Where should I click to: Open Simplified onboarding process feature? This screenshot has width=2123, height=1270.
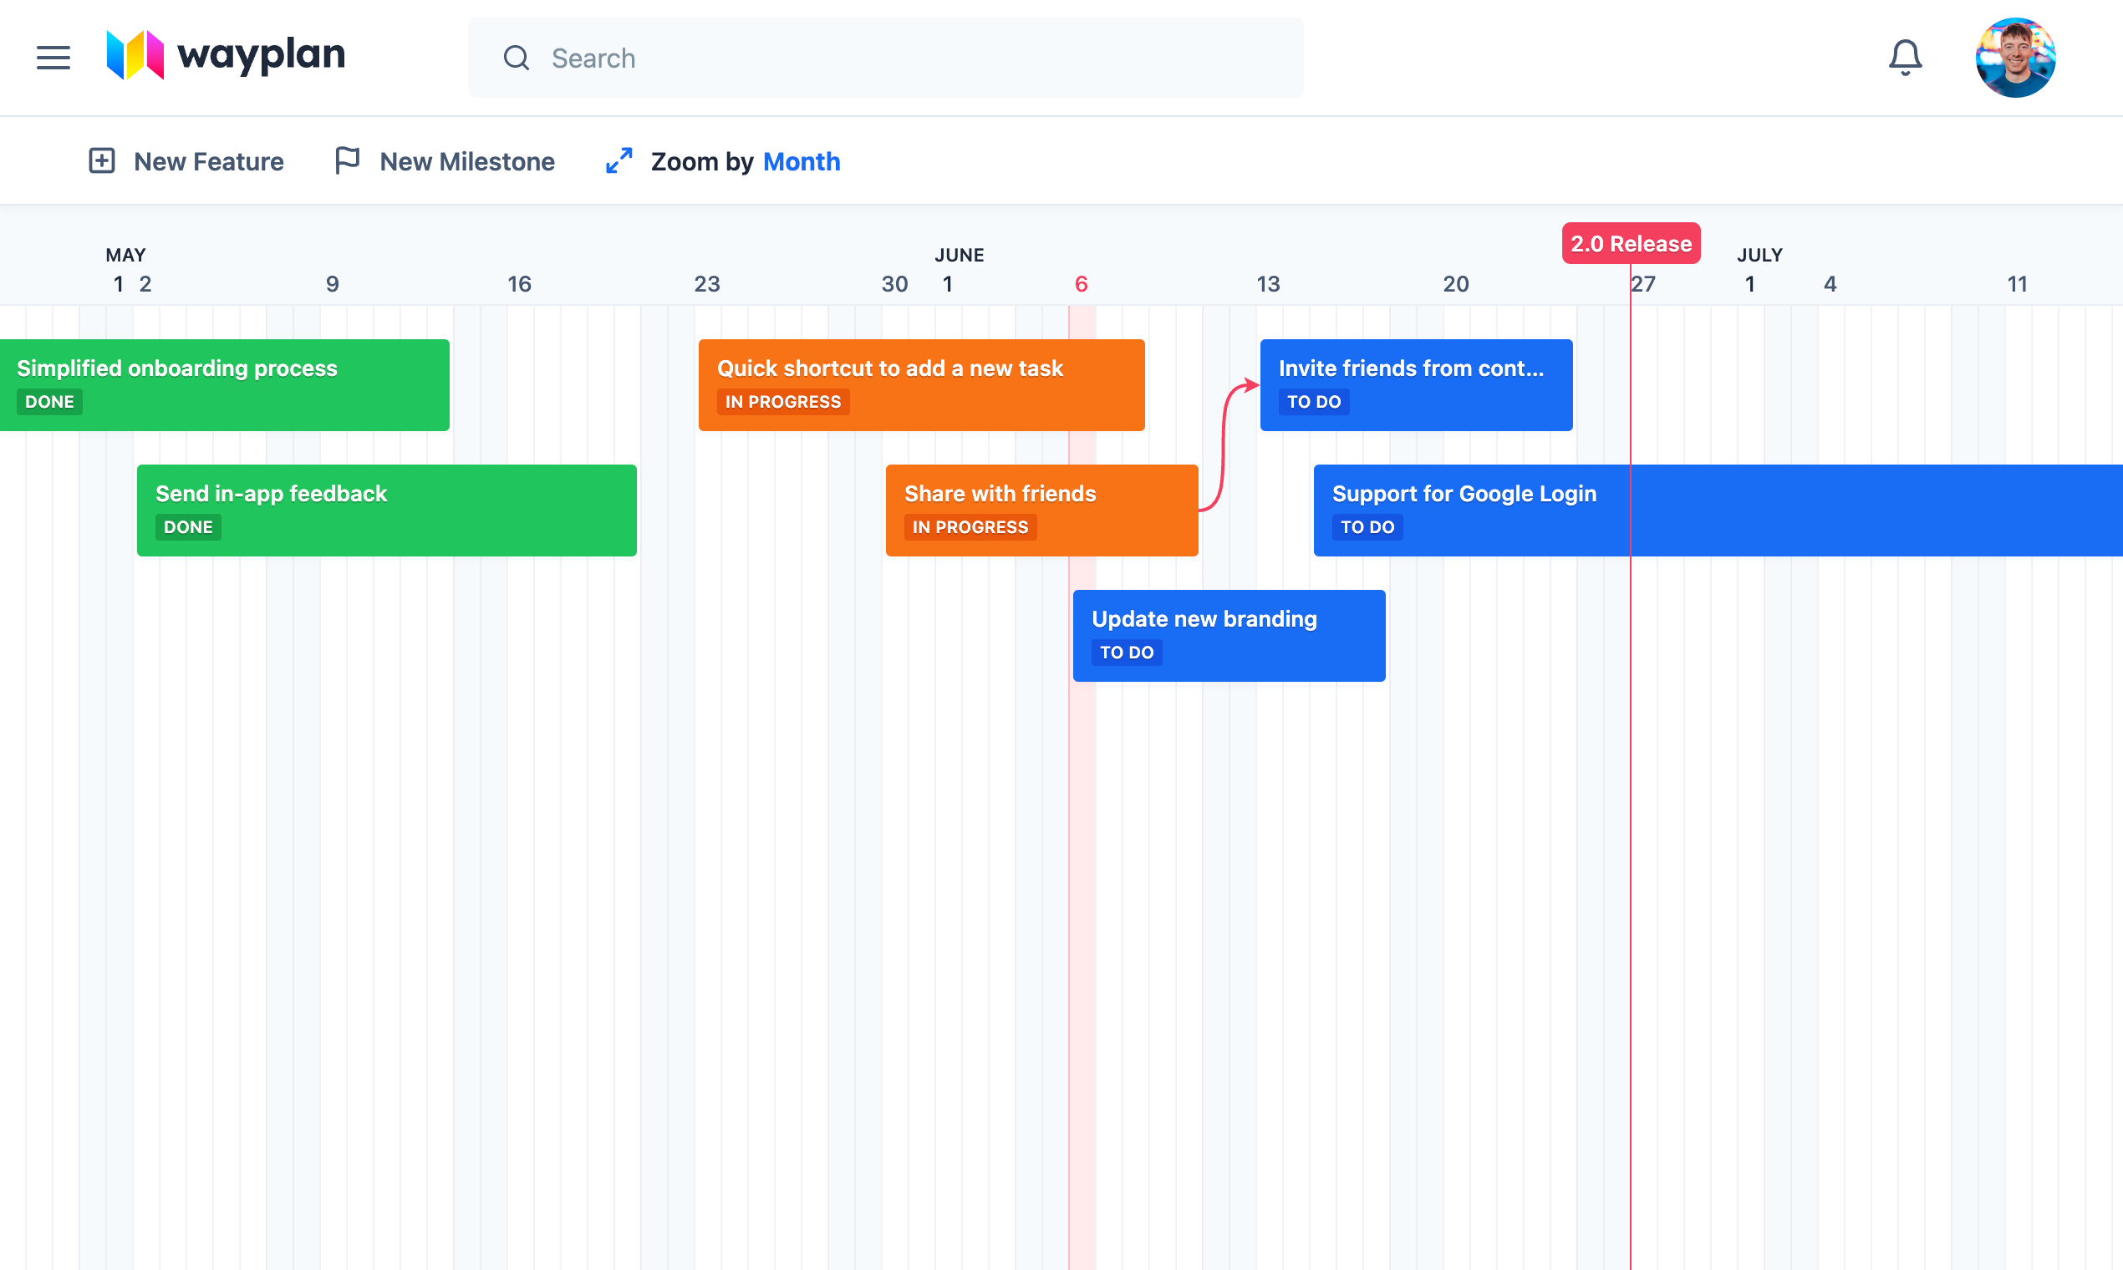coord(224,385)
